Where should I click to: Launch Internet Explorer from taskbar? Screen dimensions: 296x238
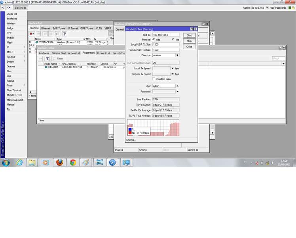19,163
